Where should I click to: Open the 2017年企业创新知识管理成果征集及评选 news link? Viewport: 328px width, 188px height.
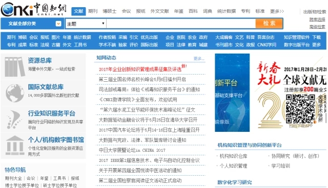(x=140, y=69)
